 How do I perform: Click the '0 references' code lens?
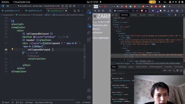33,56
